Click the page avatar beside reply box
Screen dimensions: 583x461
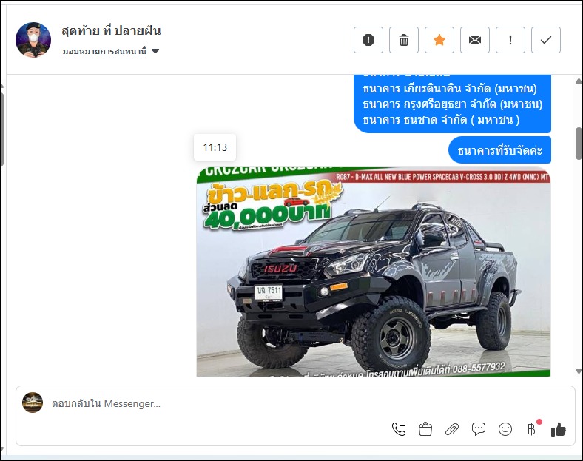tap(33, 403)
